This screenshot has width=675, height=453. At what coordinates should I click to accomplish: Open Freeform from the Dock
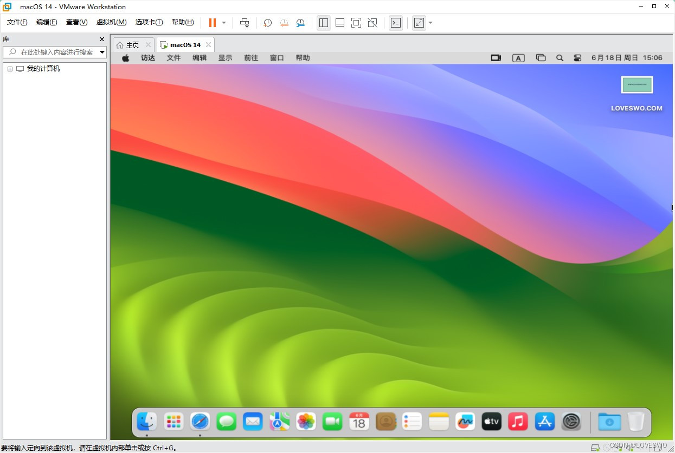(465, 421)
